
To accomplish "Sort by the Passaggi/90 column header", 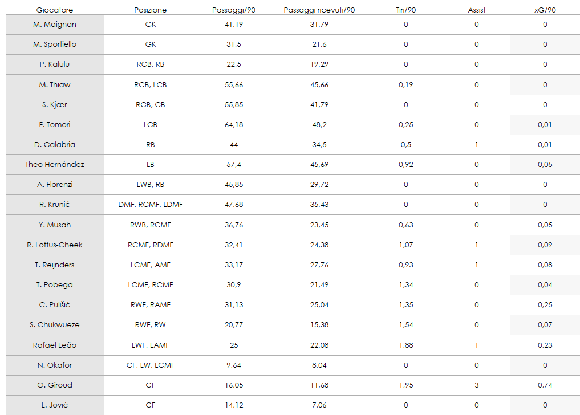I will point(234,10).
